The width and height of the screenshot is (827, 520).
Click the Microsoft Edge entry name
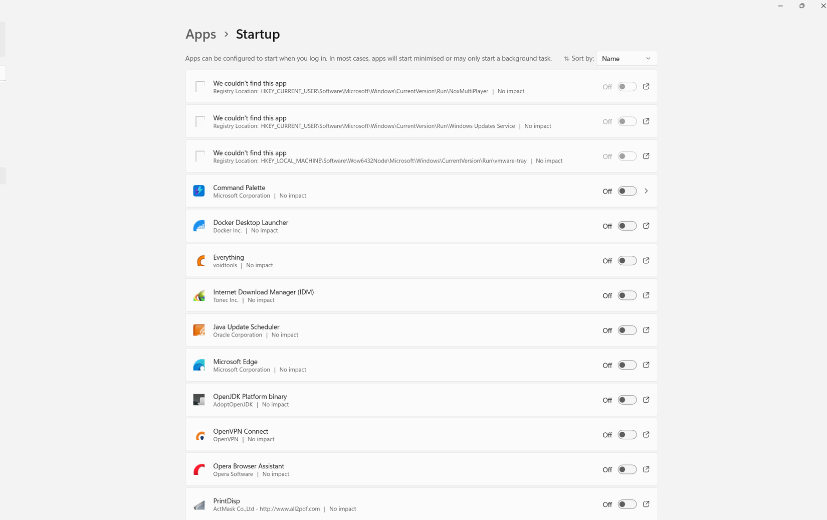click(235, 362)
